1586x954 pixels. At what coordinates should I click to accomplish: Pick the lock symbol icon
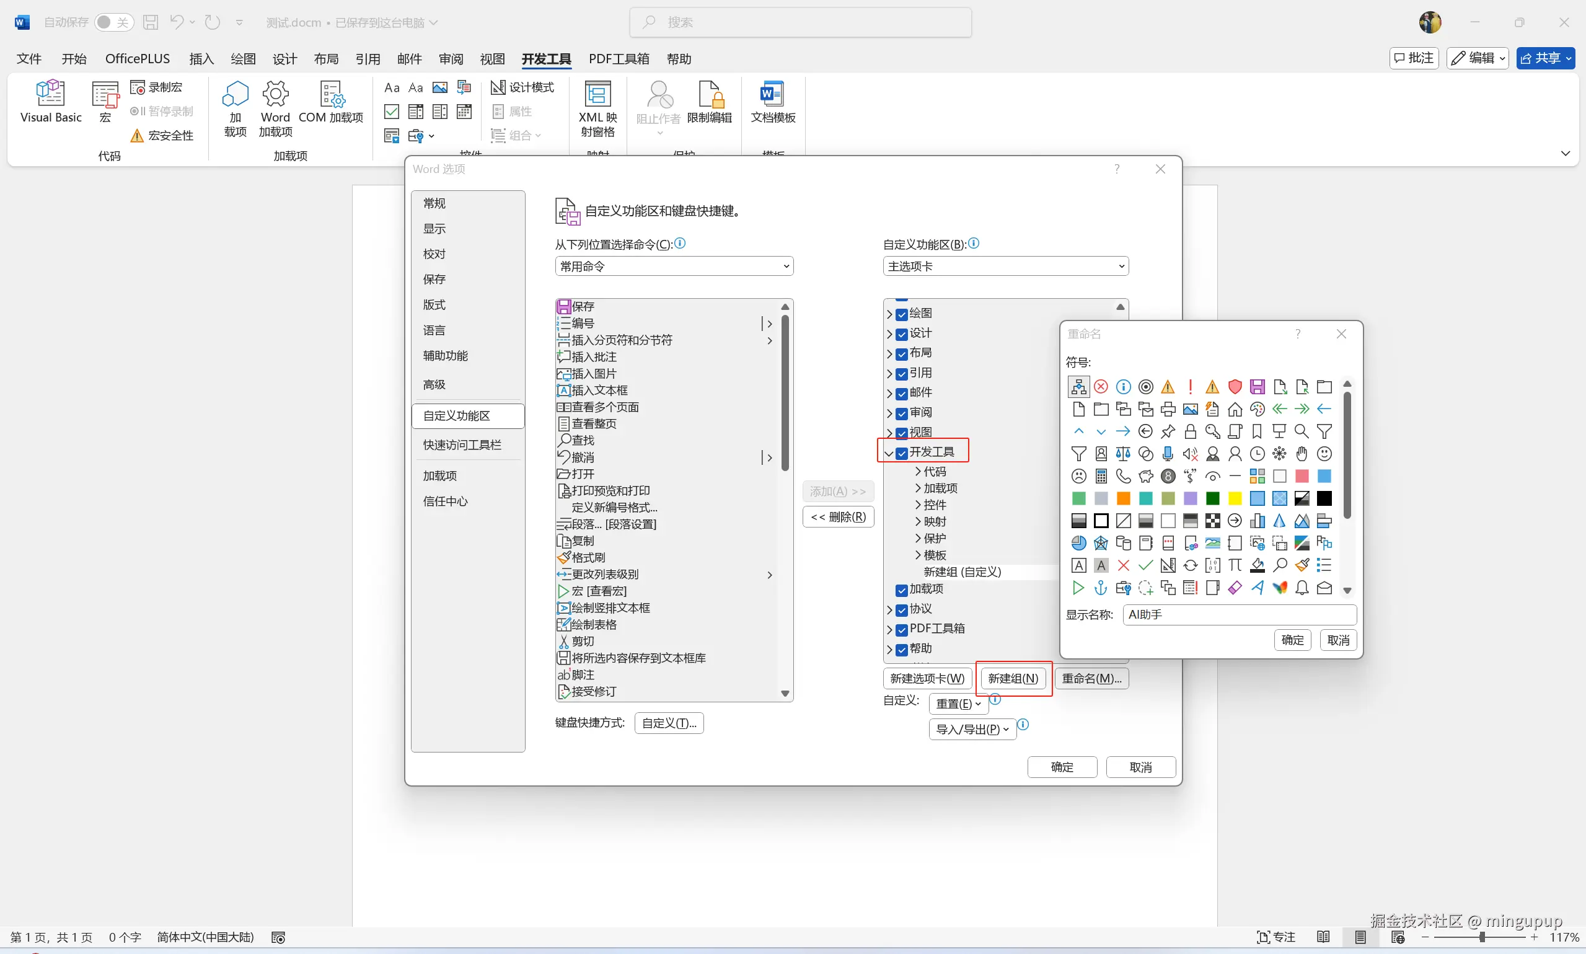1190,431
